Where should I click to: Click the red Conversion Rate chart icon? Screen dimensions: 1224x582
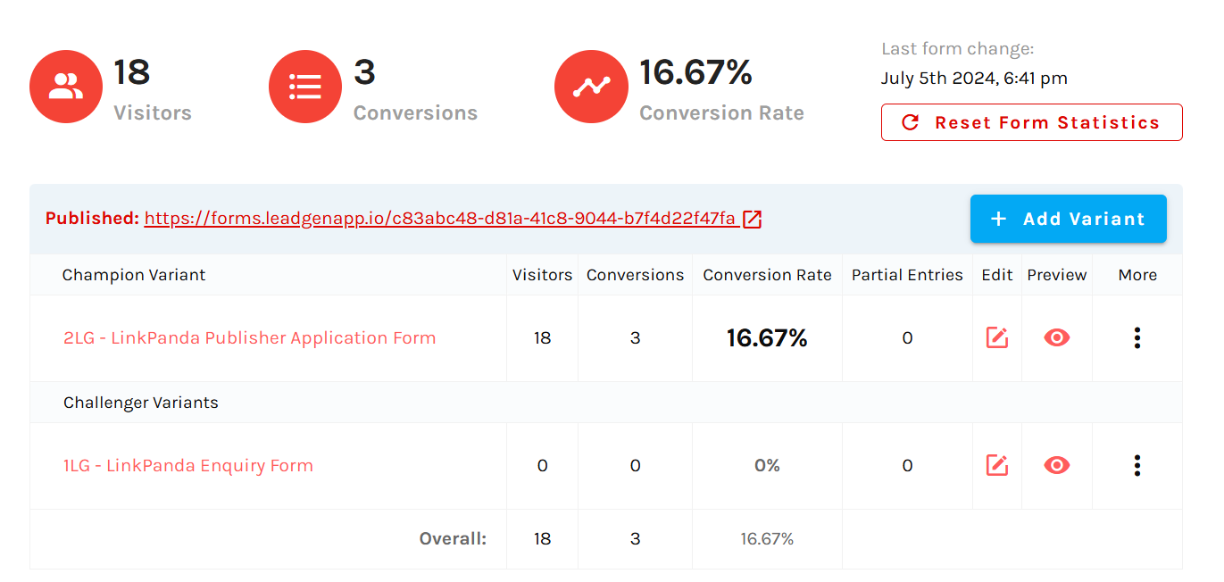click(591, 87)
